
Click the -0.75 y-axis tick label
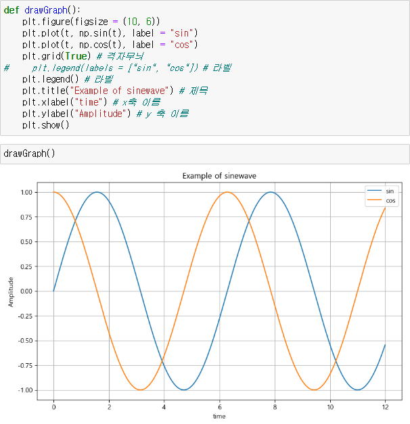(25, 366)
